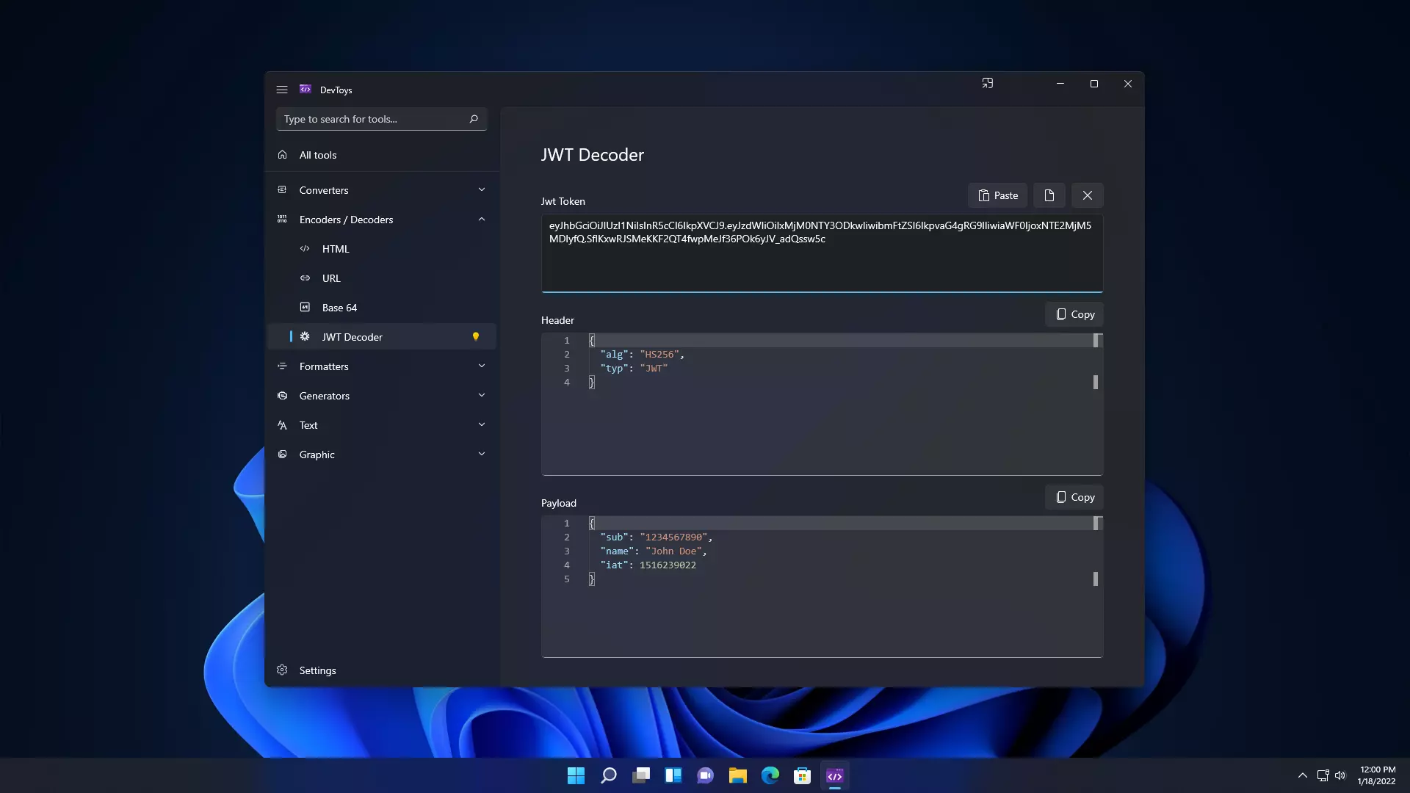Copy the Header JSON
Screen dimensions: 1410x793
(1074, 314)
